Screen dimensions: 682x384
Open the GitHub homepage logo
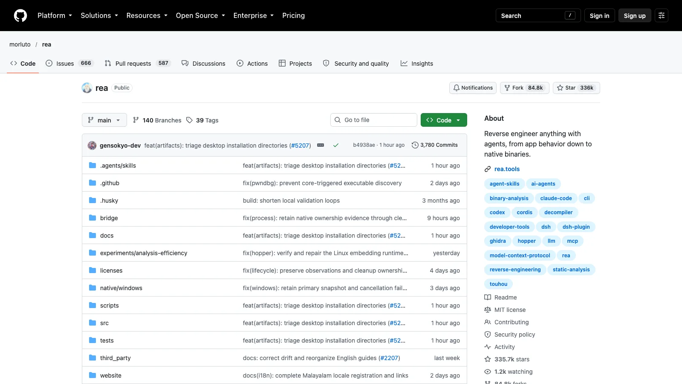(20, 16)
